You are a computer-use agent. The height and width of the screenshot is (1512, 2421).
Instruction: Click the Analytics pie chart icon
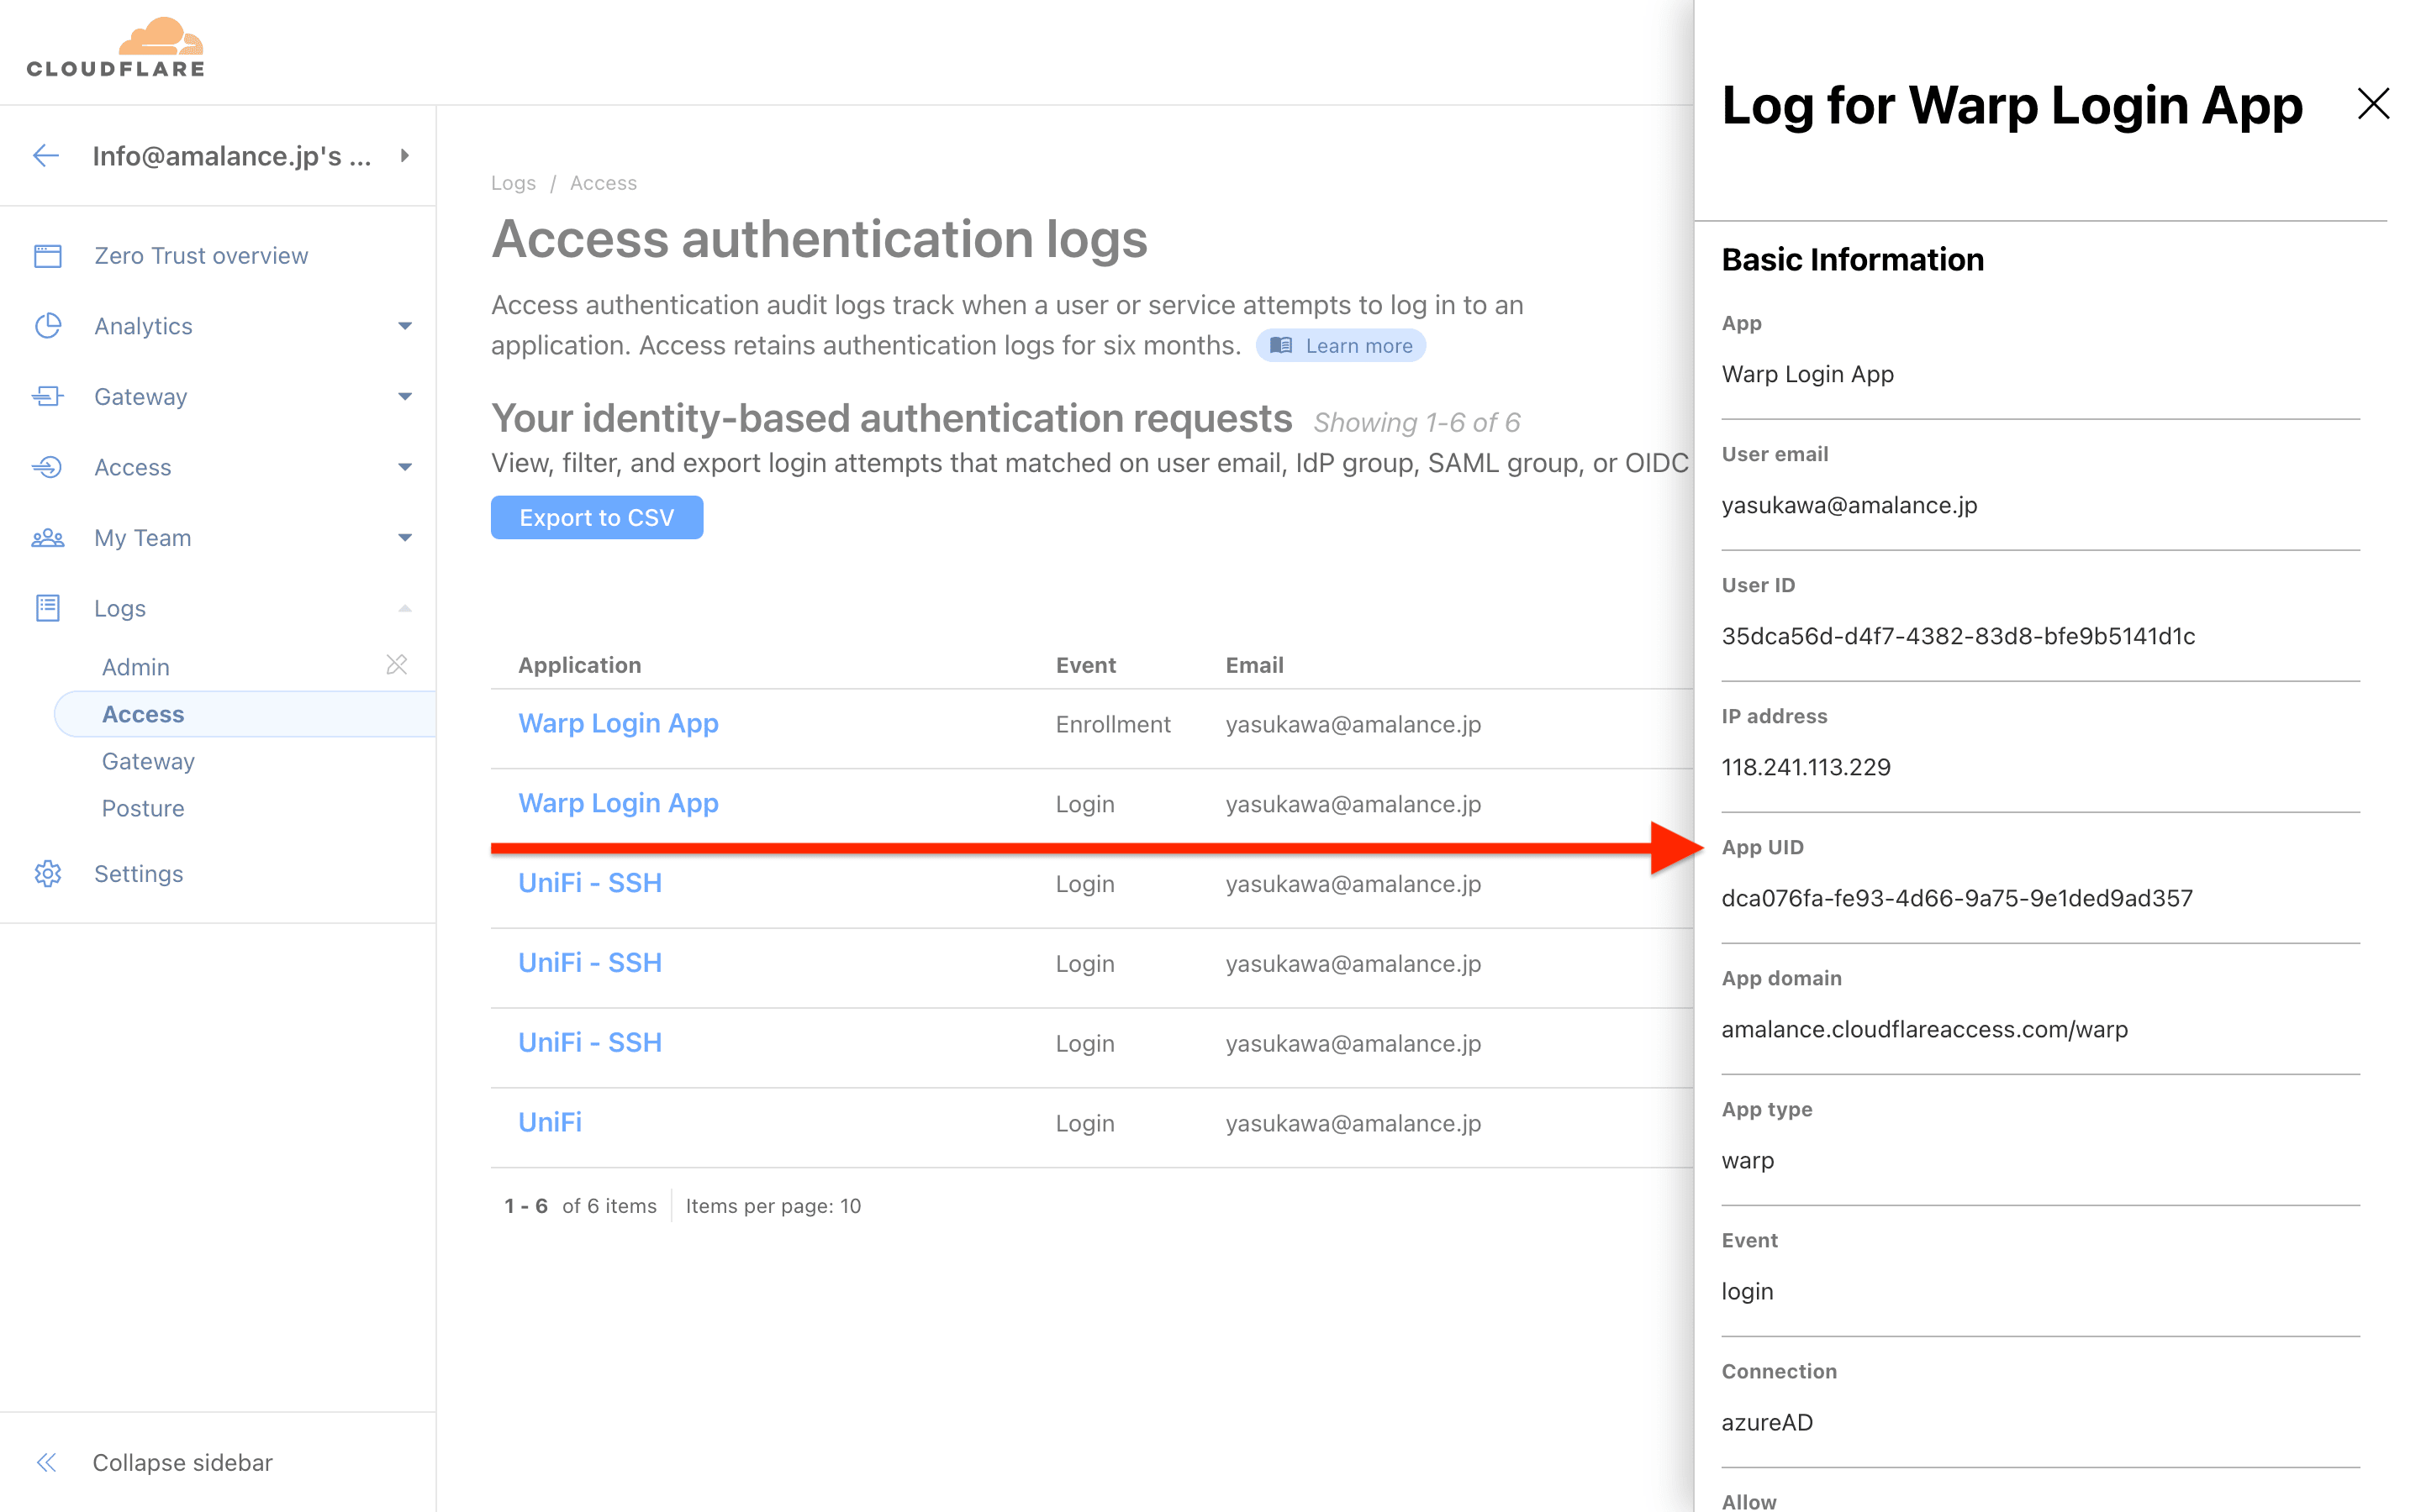(x=48, y=326)
